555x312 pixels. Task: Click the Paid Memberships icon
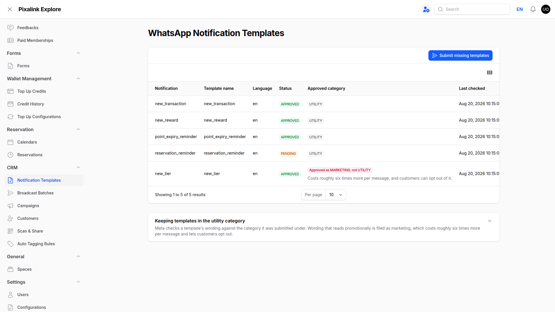[10, 40]
